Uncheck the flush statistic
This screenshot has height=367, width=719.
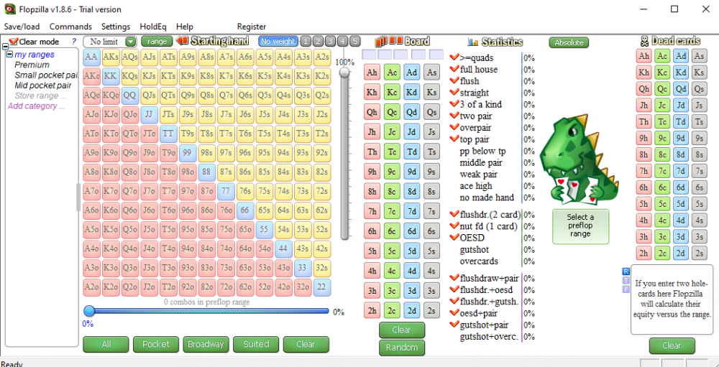click(x=454, y=80)
